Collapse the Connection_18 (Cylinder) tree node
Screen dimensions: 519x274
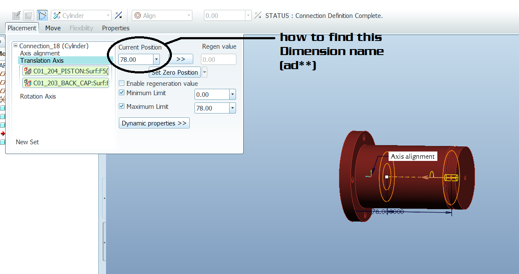15,46
